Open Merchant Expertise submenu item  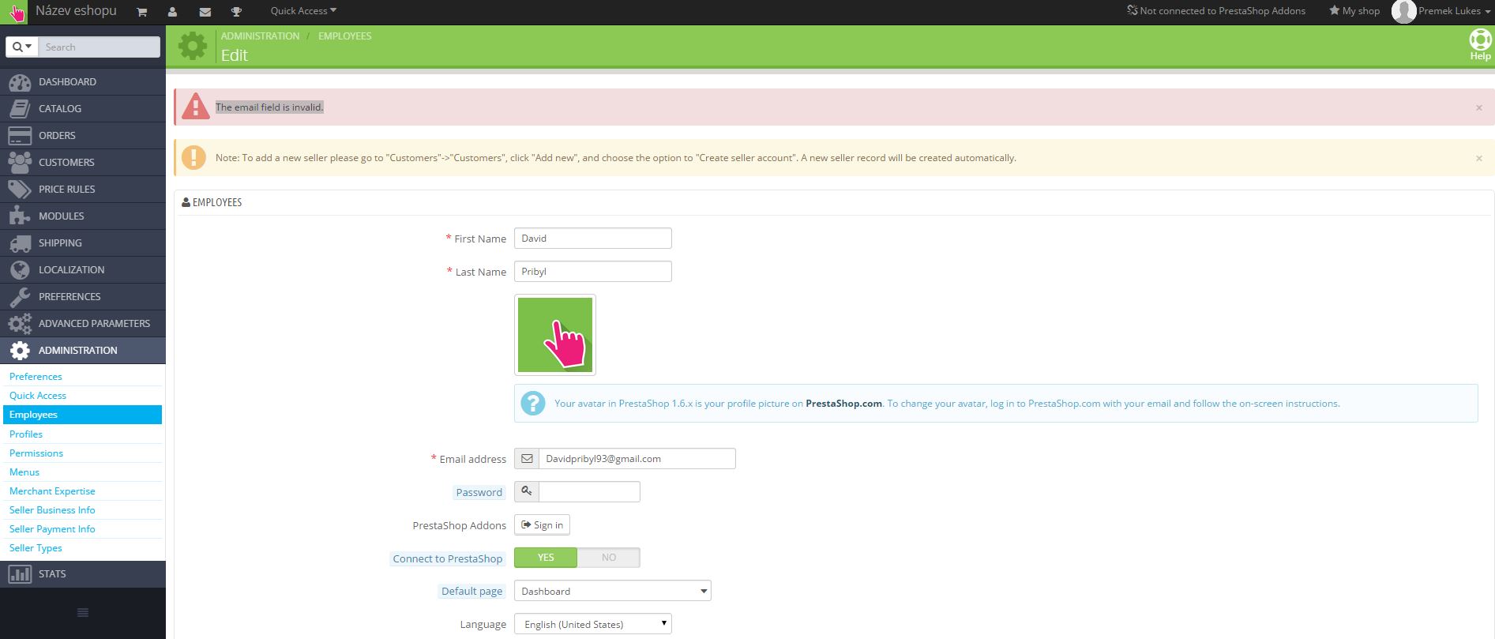(52, 491)
